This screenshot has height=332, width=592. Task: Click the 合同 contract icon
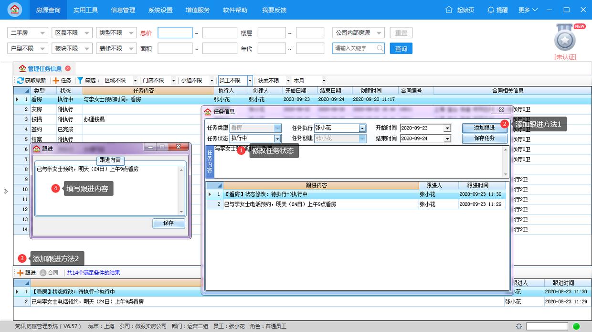point(43,273)
